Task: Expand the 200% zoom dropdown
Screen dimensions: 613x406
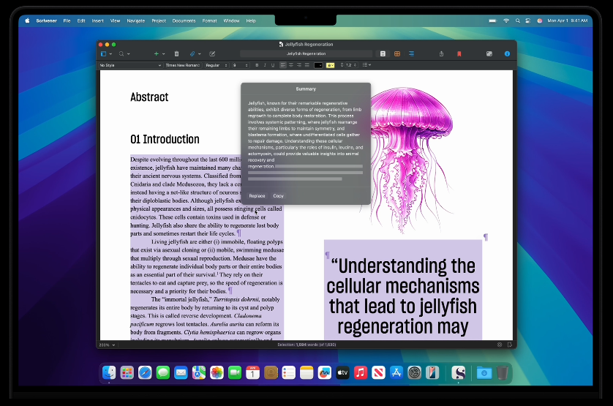Action: tap(106, 344)
